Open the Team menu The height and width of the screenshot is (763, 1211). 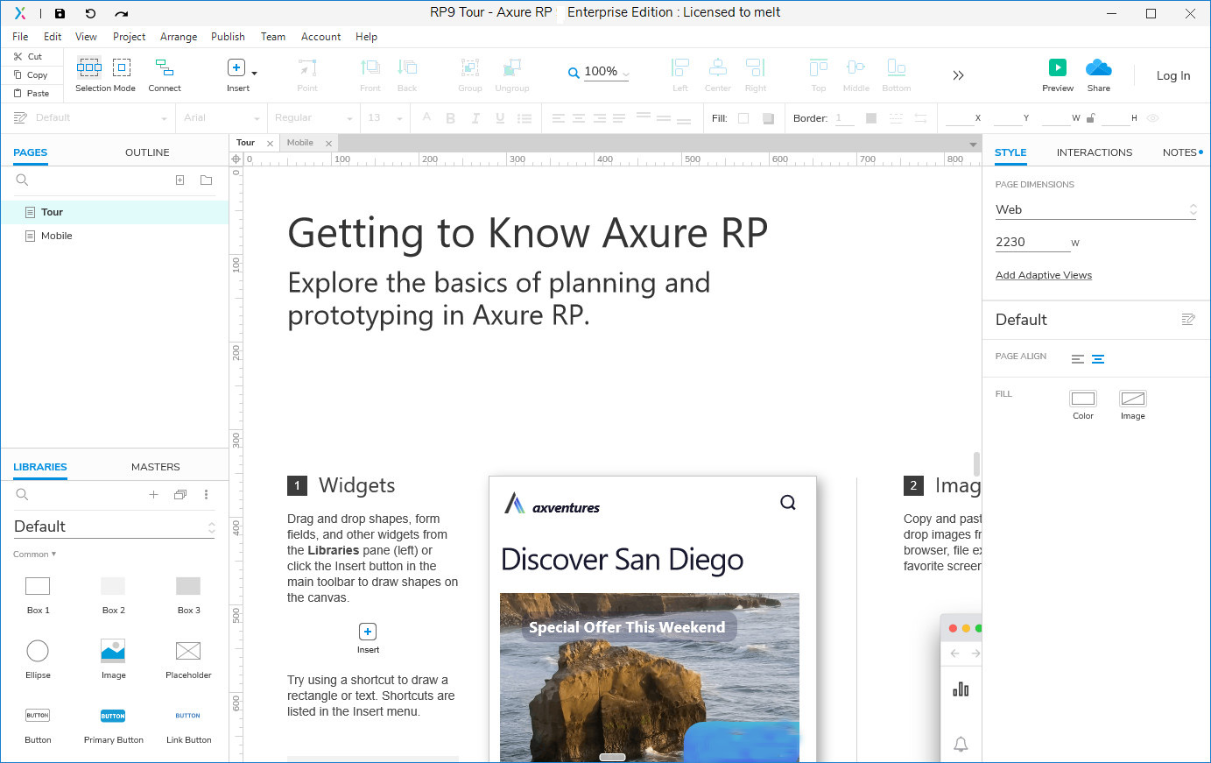[273, 37]
